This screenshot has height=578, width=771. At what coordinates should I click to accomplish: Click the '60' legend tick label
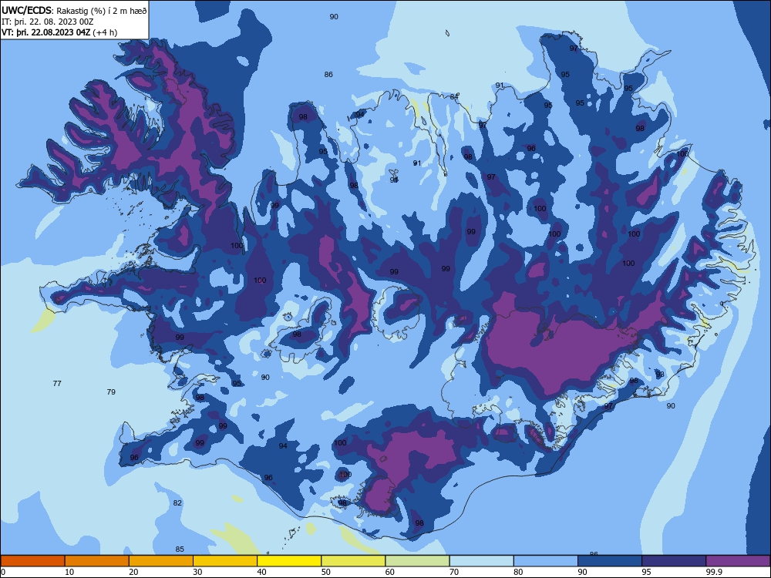coord(390,572)
